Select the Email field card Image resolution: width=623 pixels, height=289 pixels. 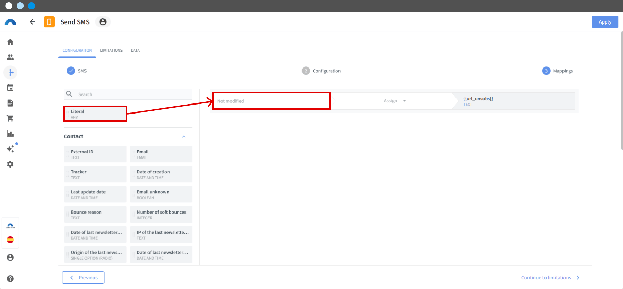(x=161, y=154)
